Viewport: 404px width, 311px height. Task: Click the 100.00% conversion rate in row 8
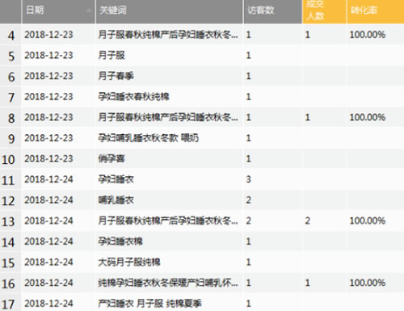(368, 117)
